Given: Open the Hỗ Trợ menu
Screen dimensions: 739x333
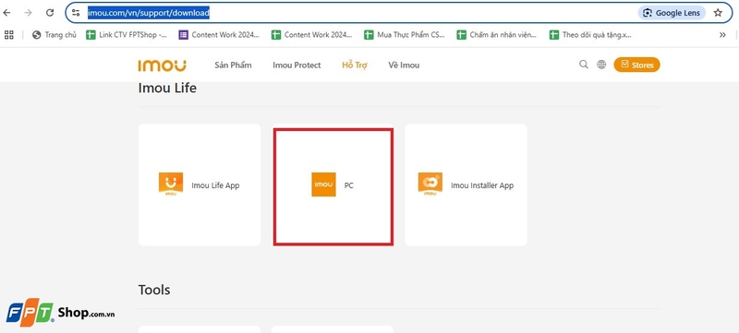Looking at the screenshot, I should click(355, 65).
